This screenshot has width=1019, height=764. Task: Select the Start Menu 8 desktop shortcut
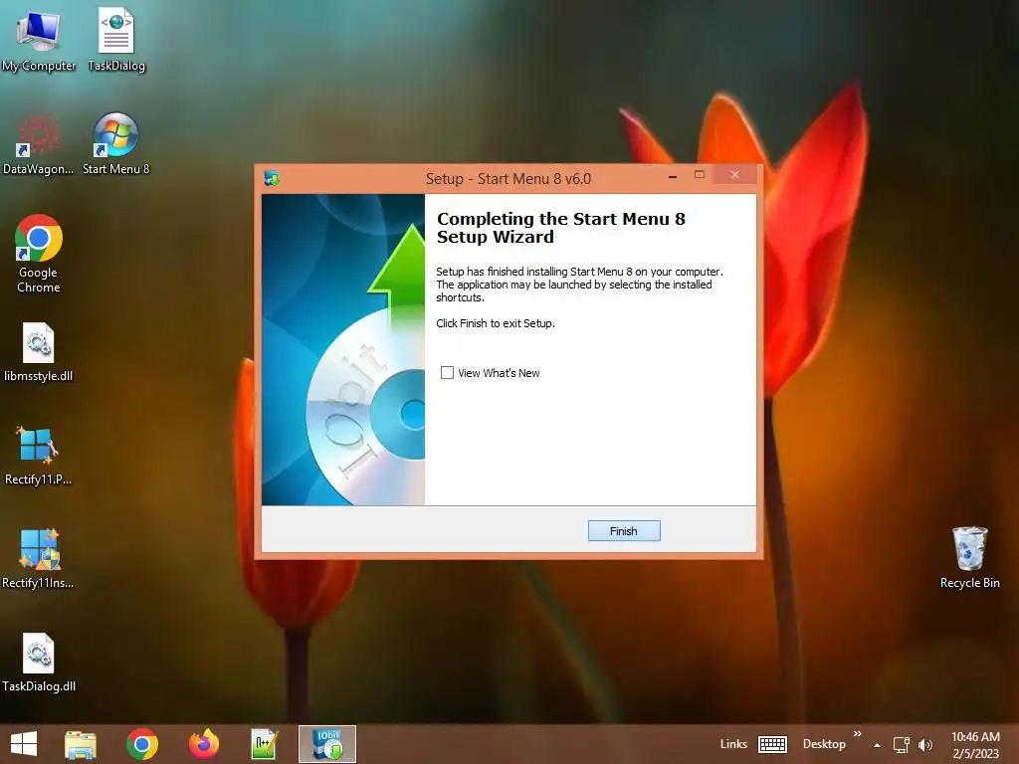pyautogui.click(x=115, y=144)
